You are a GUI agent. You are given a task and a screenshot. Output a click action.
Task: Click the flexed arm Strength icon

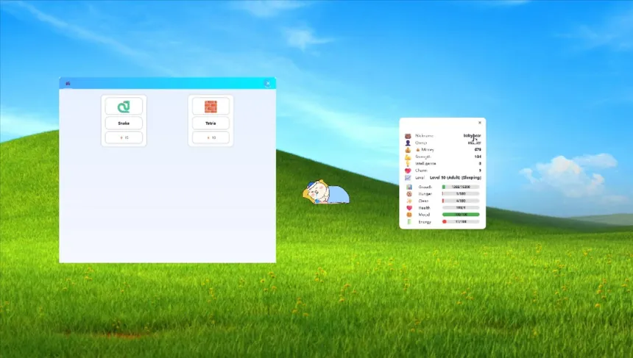tap(408, 157)
